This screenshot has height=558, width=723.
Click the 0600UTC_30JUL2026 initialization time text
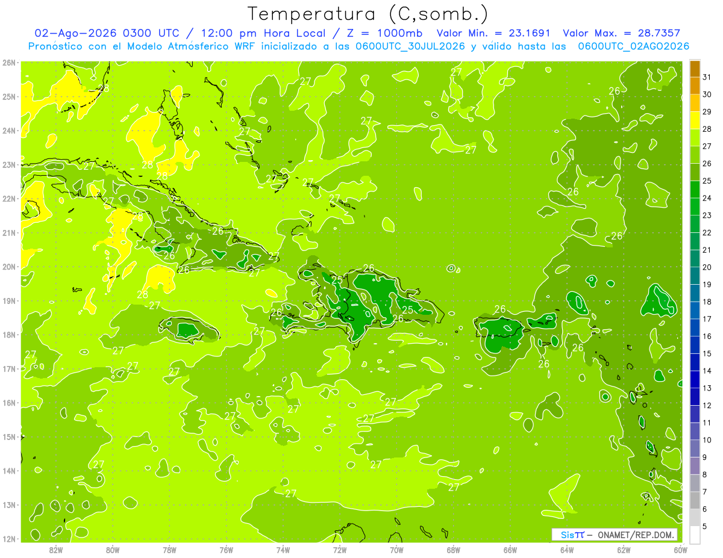pos(410,46)
